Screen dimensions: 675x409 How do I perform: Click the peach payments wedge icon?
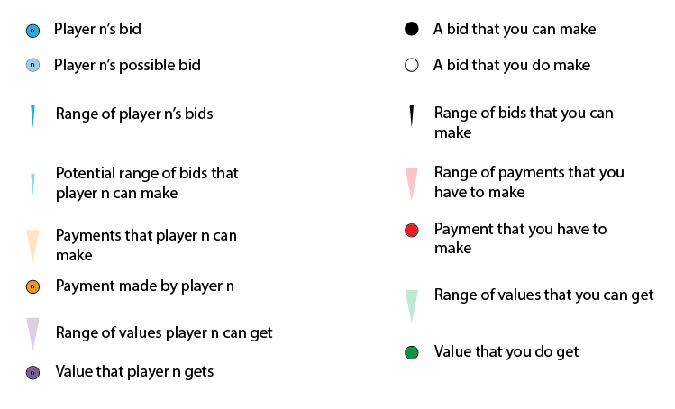point(32,246)
